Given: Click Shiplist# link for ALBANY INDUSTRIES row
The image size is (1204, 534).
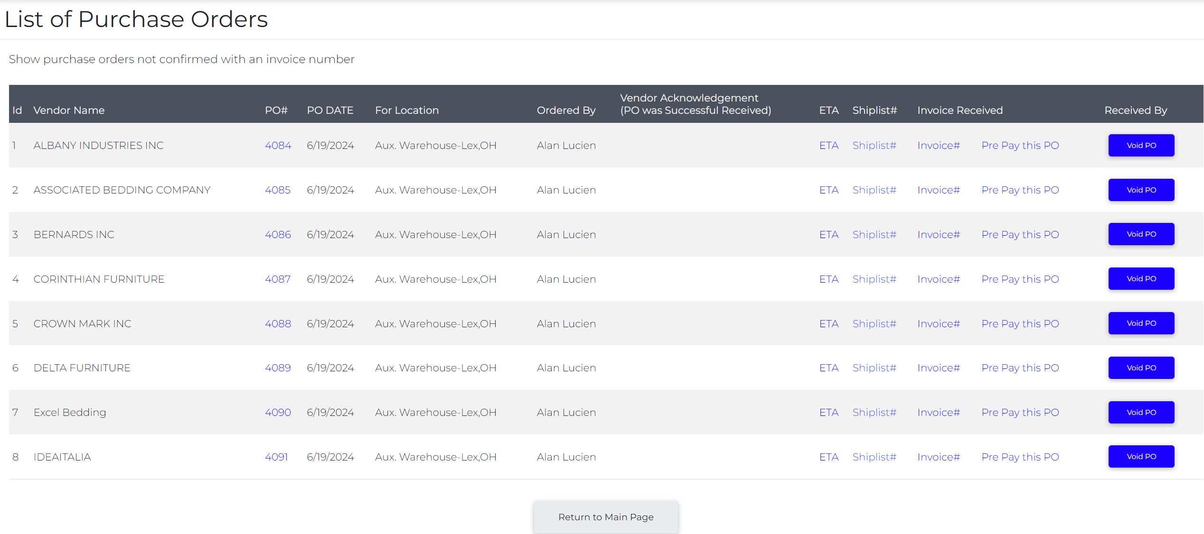Looking at the screenshot, I should (x=875, y=146).
